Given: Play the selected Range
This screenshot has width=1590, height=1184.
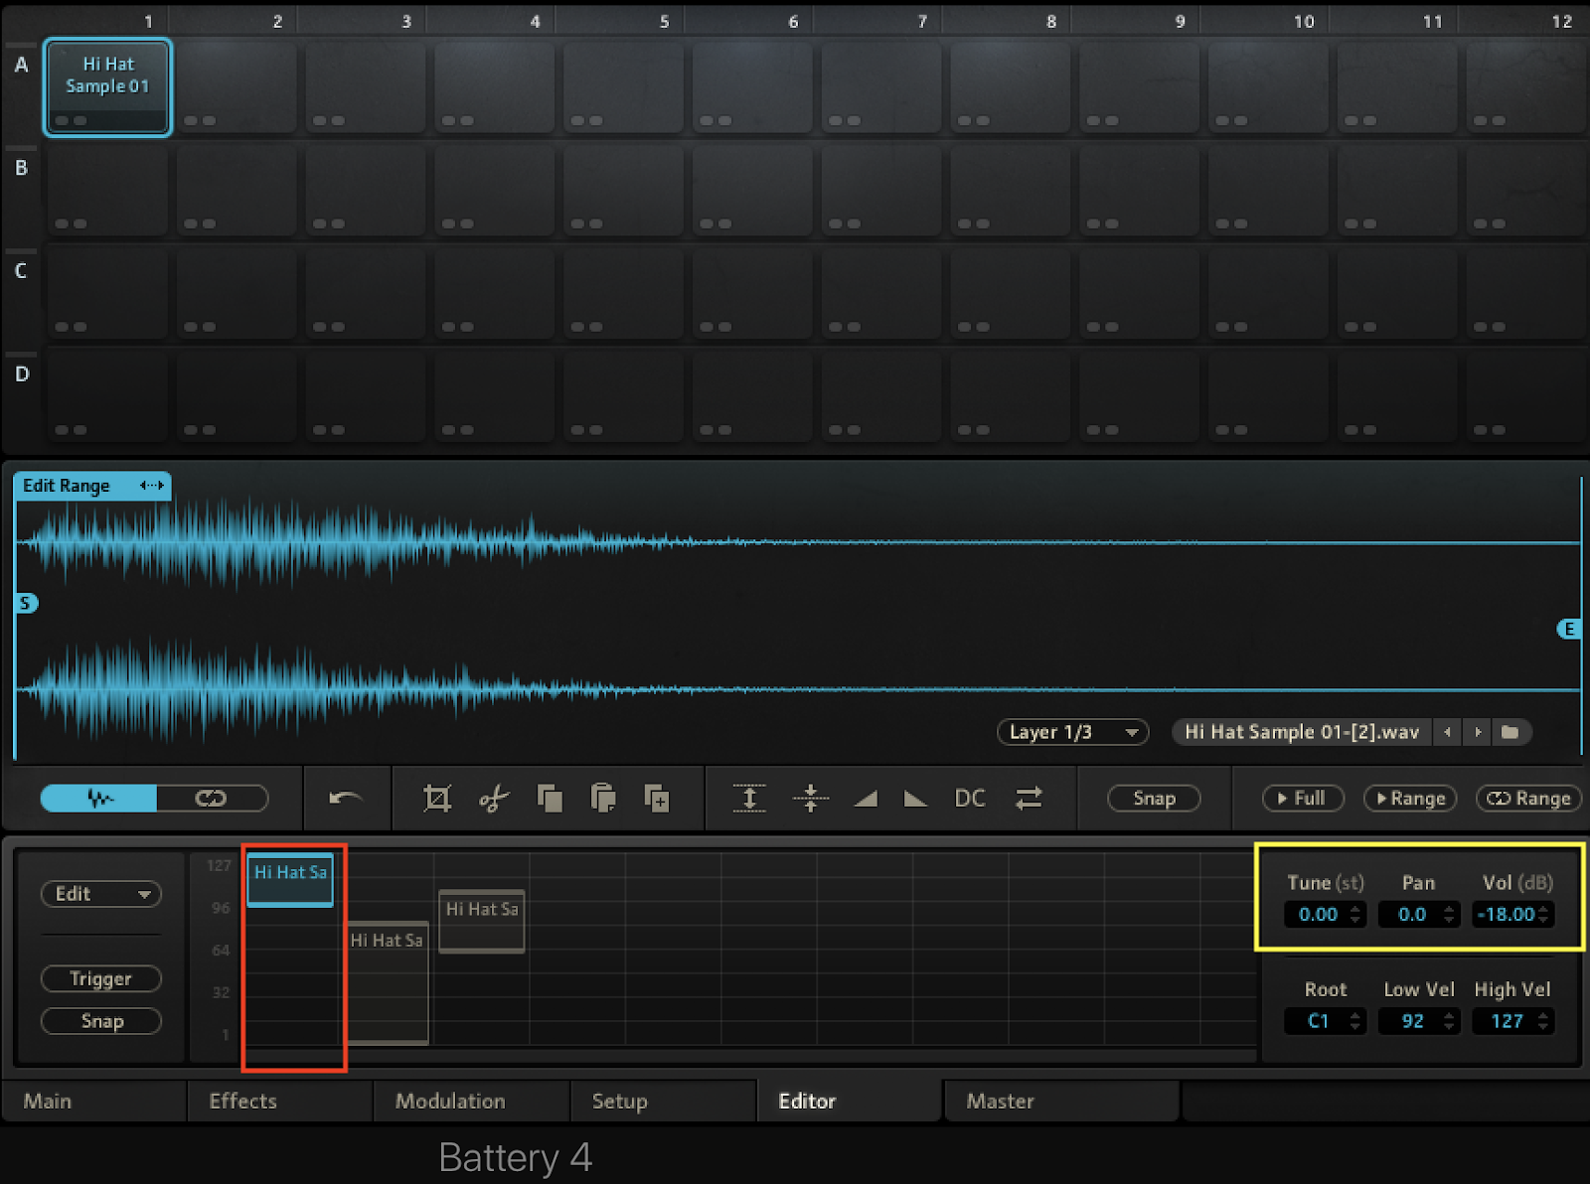Looking at the screenshot, I should 1410,799.
